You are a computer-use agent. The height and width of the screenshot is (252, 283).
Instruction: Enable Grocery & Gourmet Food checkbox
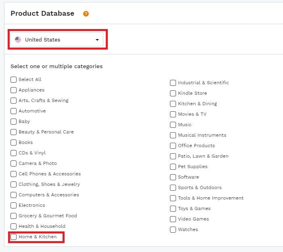coord(14,216)
